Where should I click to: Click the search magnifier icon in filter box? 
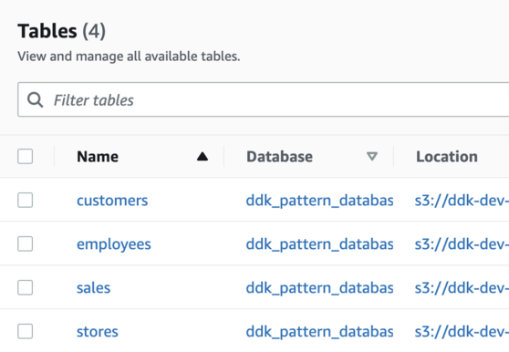click(x=35, y=99)
